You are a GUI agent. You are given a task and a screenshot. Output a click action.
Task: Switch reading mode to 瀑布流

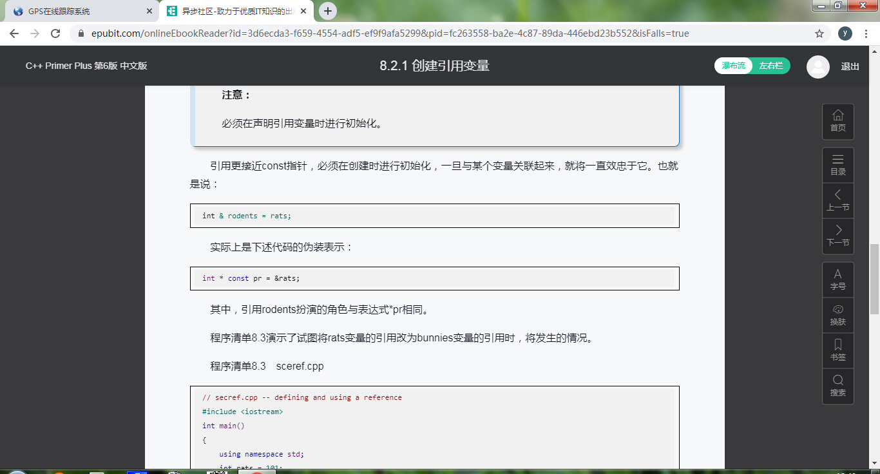point(733,66)
